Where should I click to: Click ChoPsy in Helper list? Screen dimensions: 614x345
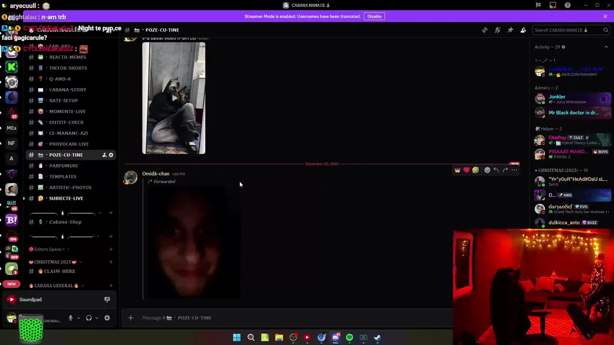click(x=572, y=140)
